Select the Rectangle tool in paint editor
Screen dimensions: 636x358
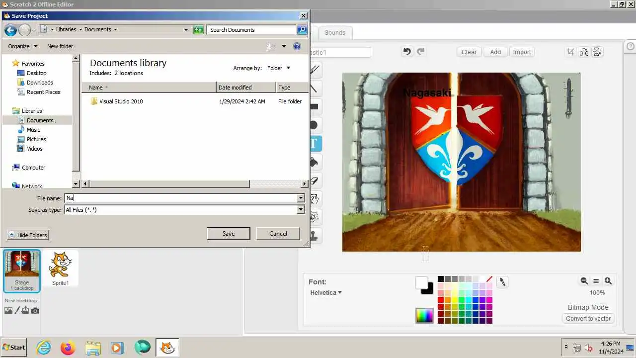(x=316, y=107)
